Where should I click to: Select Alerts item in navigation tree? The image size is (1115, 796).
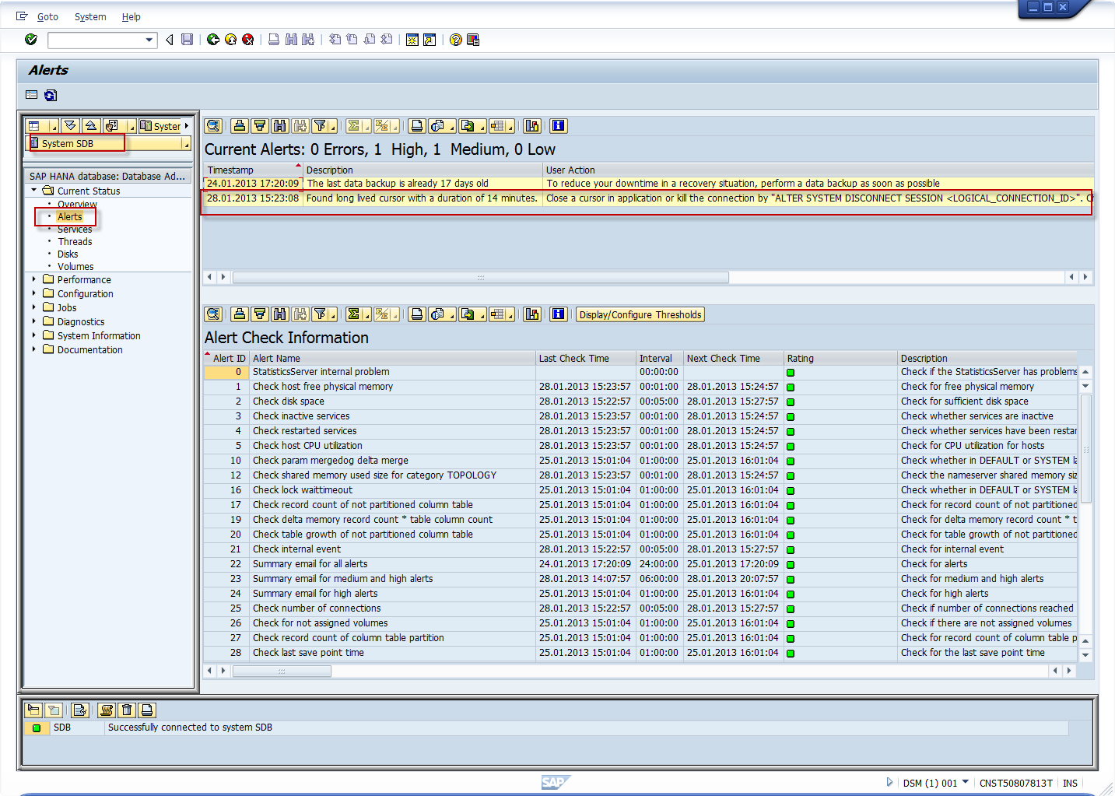click(69, 216)
